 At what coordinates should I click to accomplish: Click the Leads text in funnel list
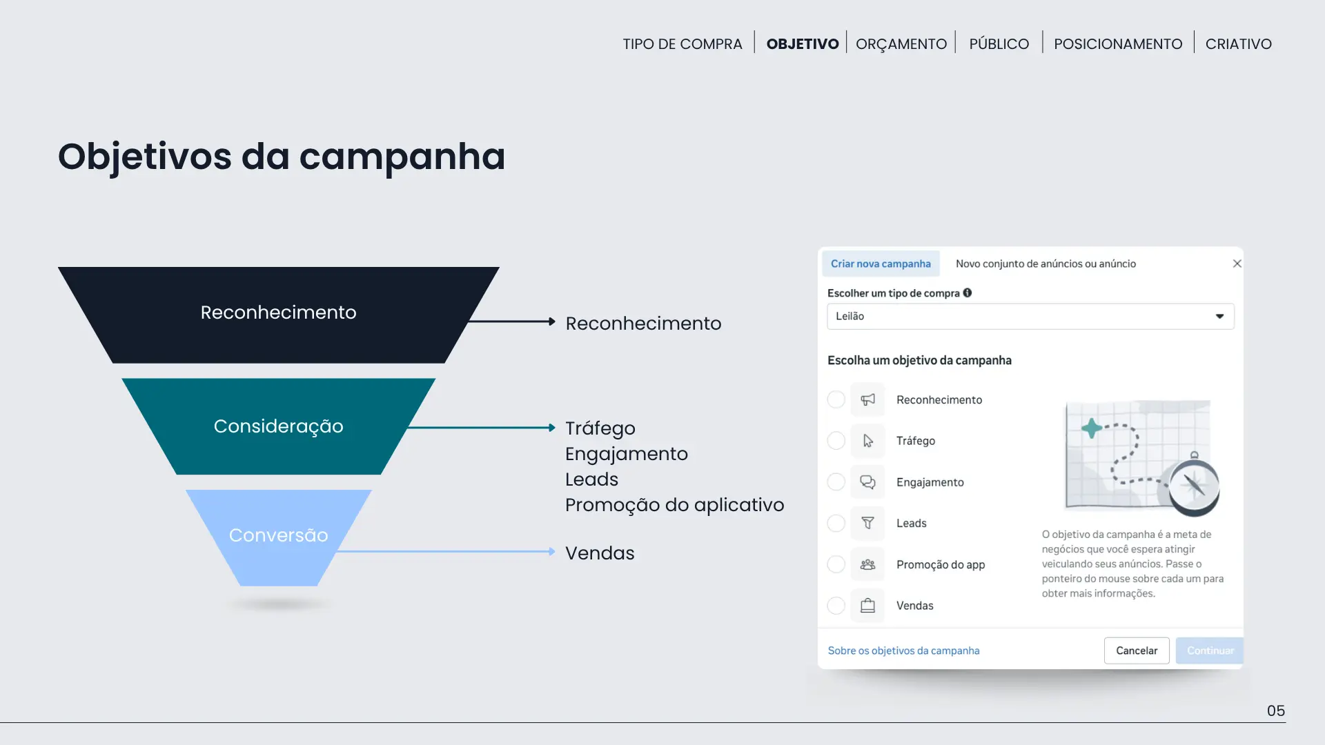591,479
